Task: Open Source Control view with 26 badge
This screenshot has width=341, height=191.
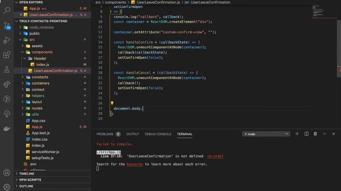Action: [7, 25]
